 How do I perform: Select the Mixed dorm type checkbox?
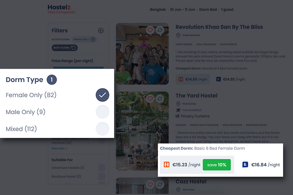tap(103, 129)
